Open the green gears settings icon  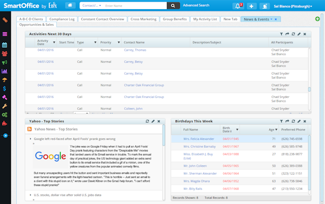4,115
